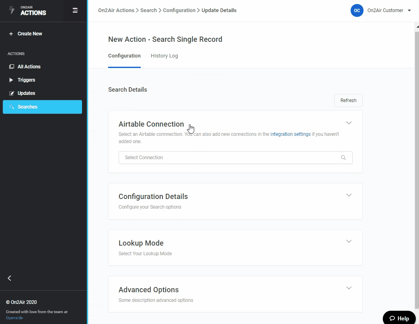Click the Updates pencil icon in sidebar
The image size is (419, 324).
11,93
